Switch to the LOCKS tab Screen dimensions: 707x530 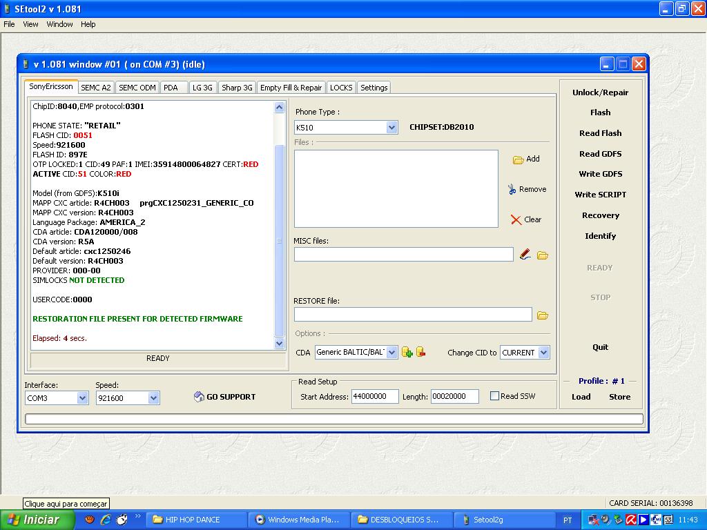click(341, 88)
